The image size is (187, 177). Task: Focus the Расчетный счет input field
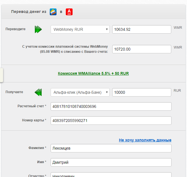point(111,106)
